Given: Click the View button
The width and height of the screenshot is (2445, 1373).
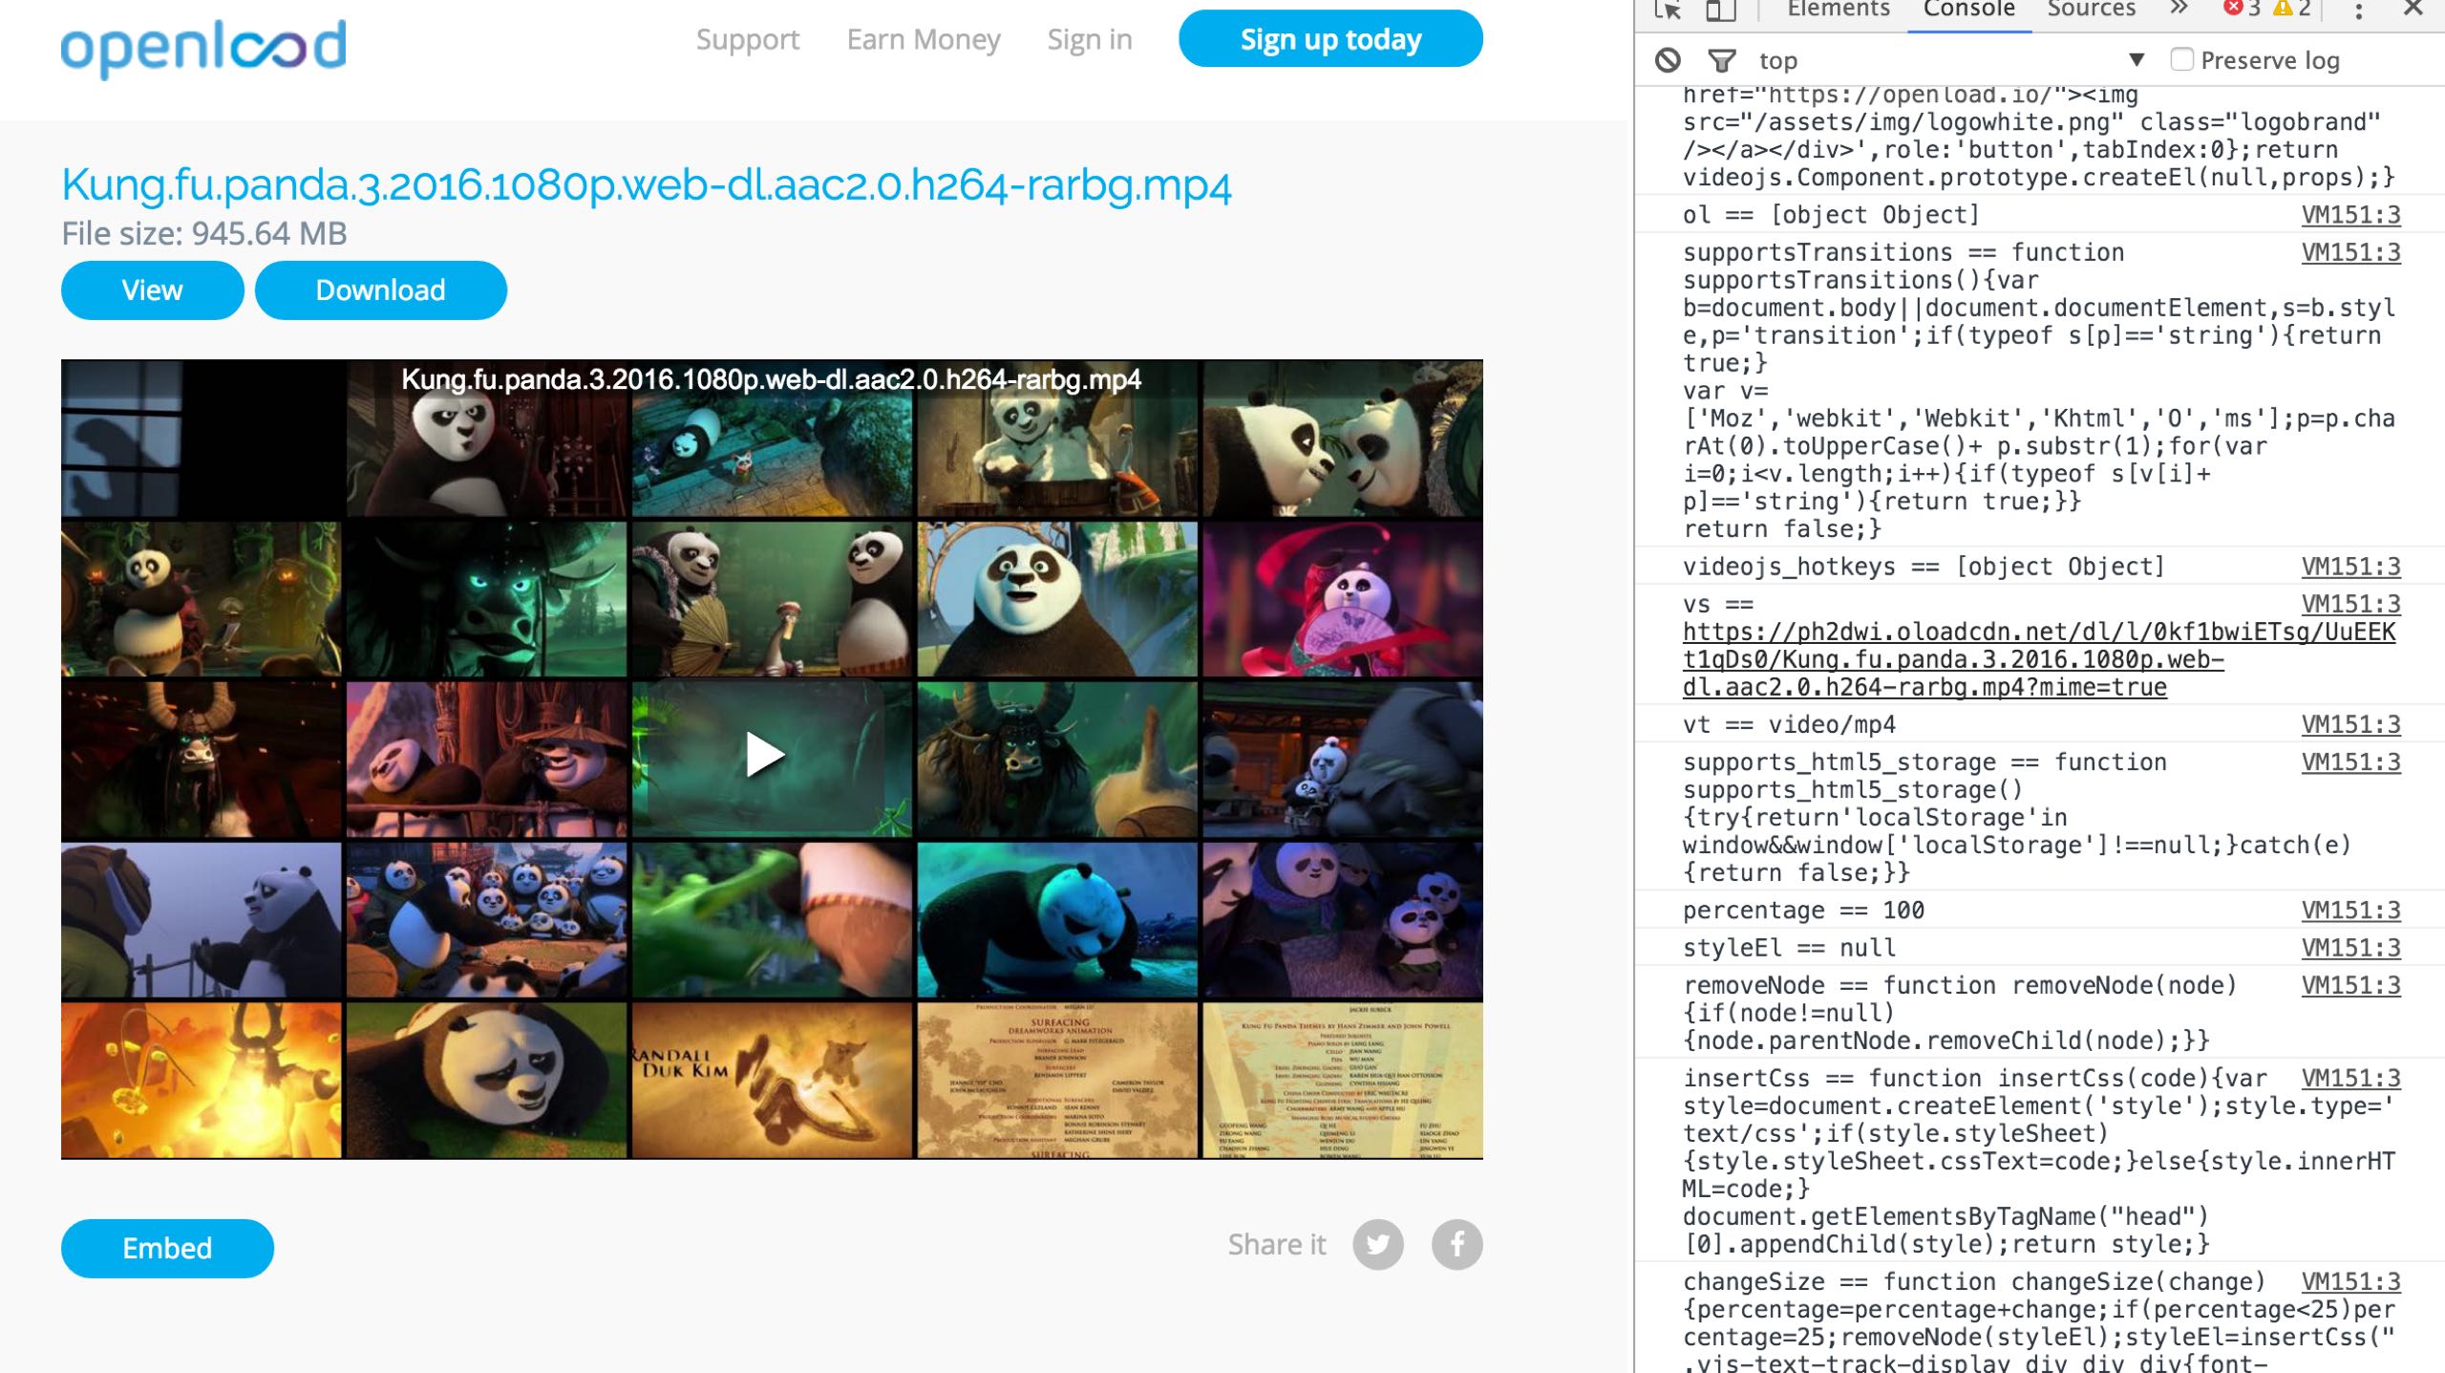Looking at the screenshot, I should tap(153, 290).
